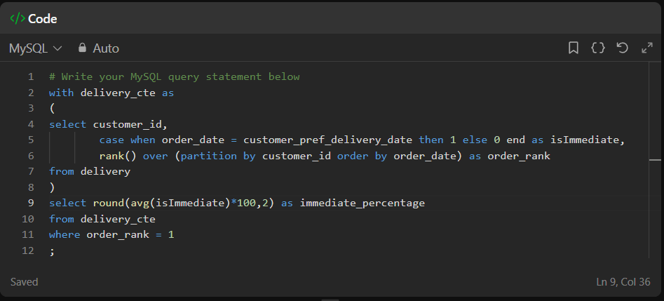Click the curly braces format code icon

pos(598,48)
